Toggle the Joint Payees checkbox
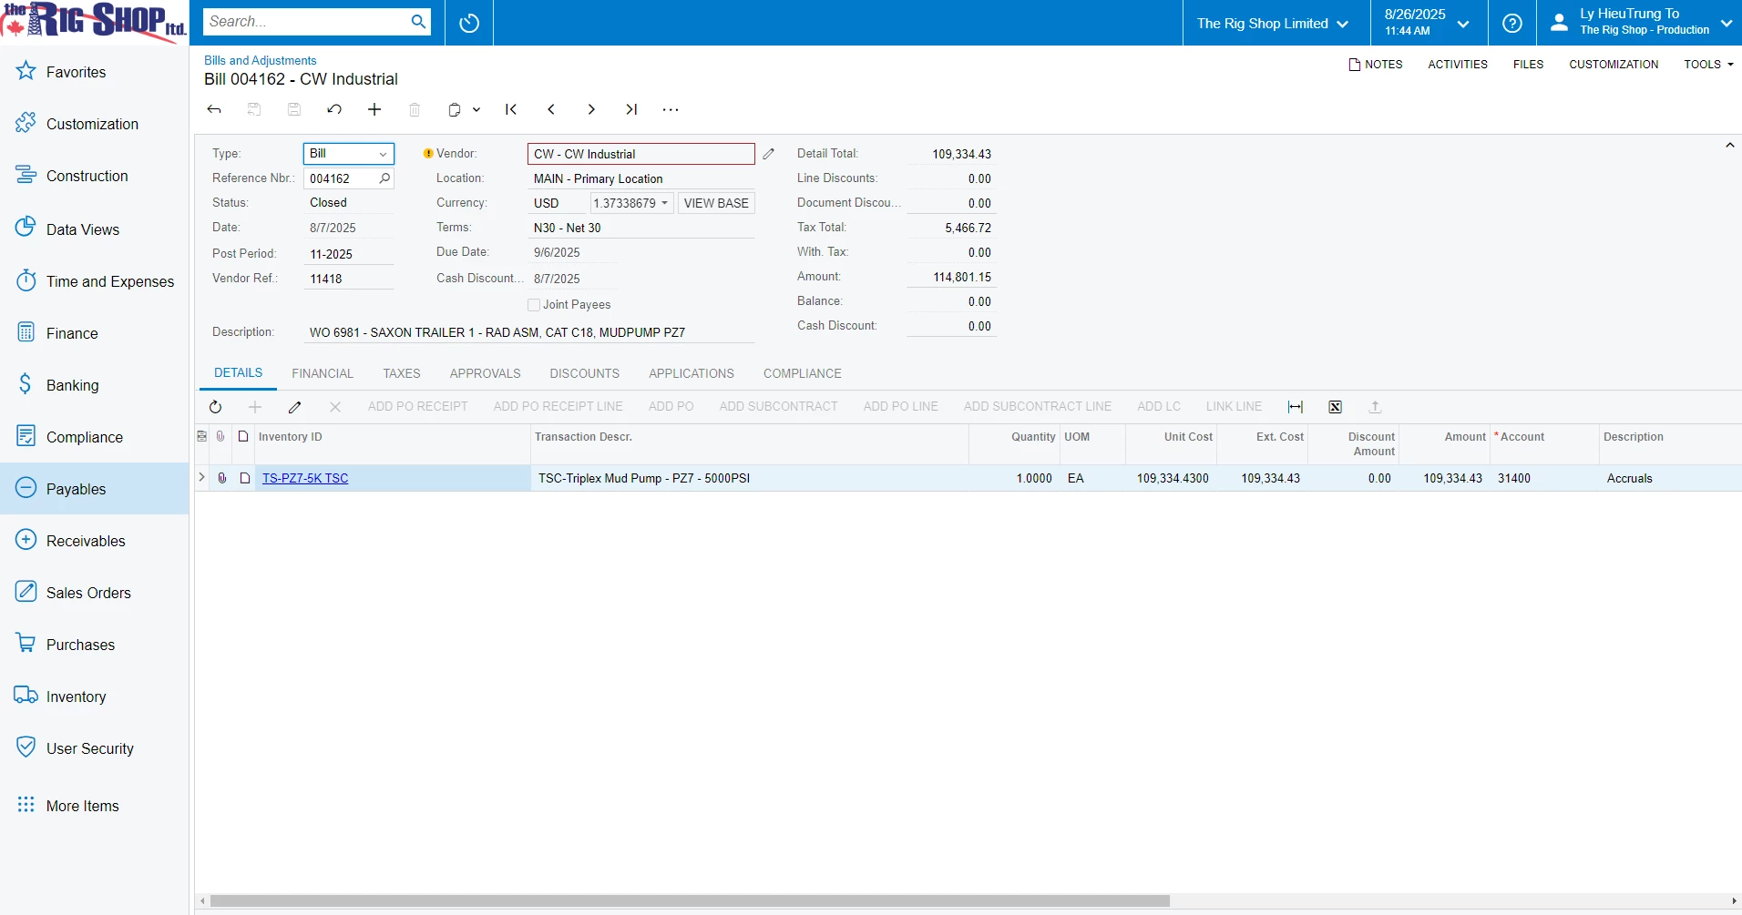Screen dimensions: 1742x915 coord(534,305)
